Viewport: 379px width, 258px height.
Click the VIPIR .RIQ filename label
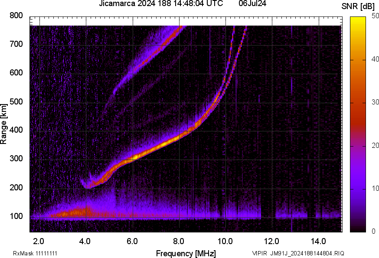(298, 253)
